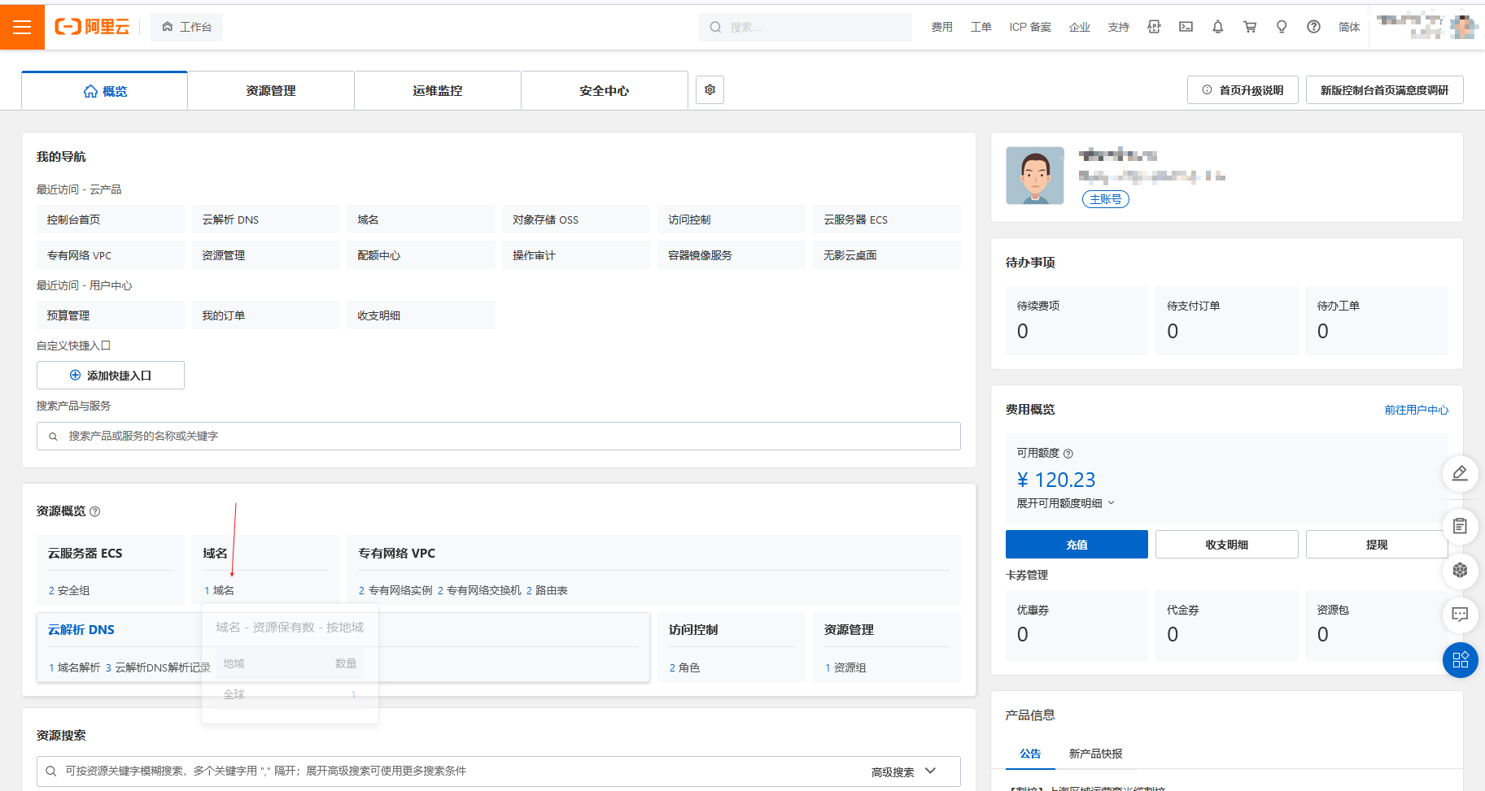
Task: Expand 展开可用额度明细
Action: [1065, 503]
